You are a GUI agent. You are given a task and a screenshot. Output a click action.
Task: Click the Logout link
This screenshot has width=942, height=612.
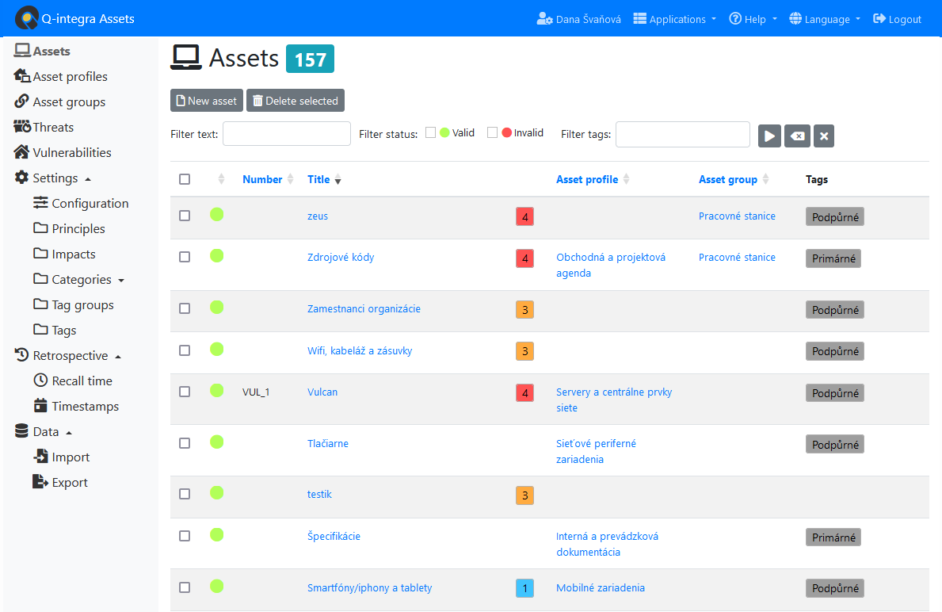tap(897, 19)
